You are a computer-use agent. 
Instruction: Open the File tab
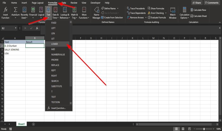[x=4, y=3]
